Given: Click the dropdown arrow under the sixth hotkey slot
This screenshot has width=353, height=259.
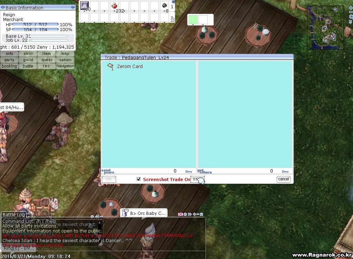Looking at the screenshot, I should 134,11.
